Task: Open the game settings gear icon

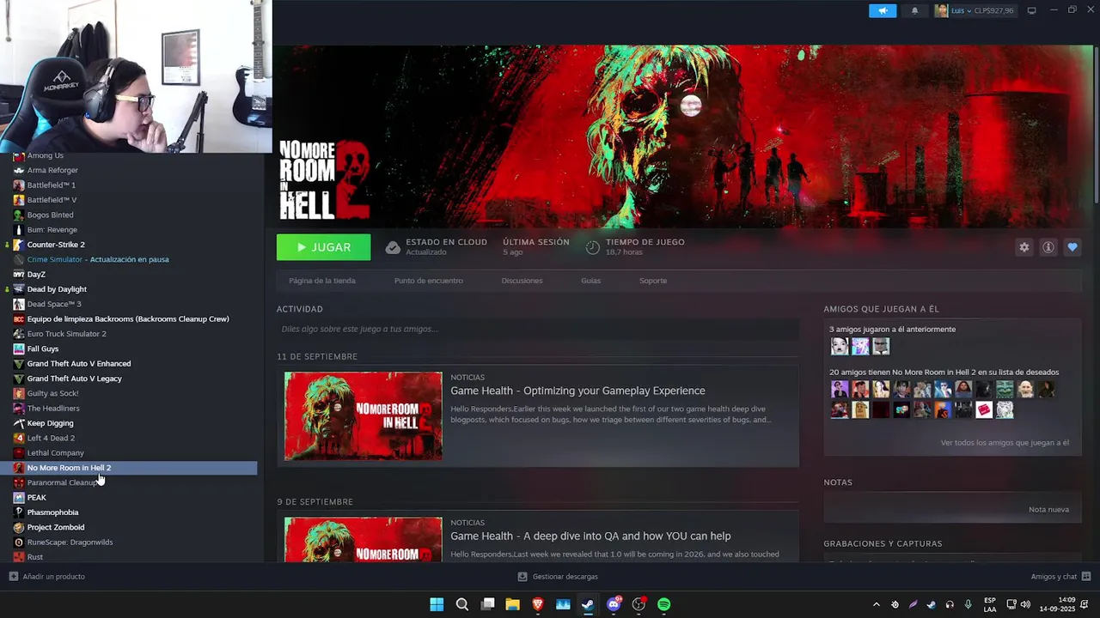Action: [x=1024, y=247]
